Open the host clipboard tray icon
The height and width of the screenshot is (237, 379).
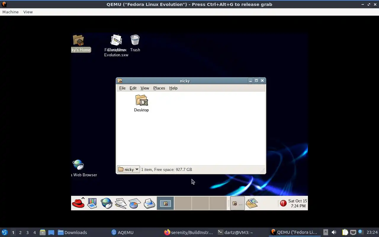[345, 232]
